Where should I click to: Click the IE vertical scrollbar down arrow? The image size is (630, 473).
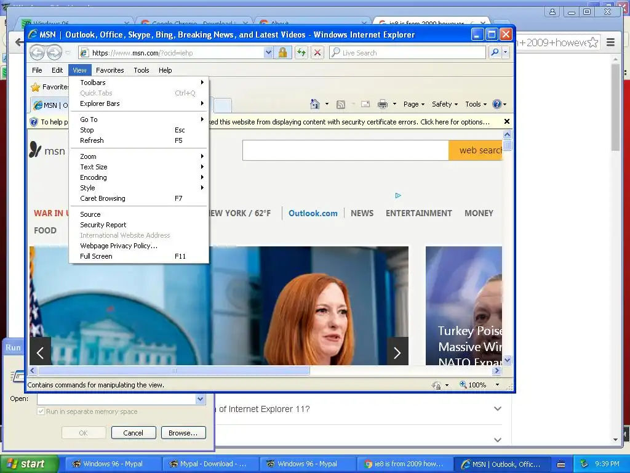tap(507, 360)
